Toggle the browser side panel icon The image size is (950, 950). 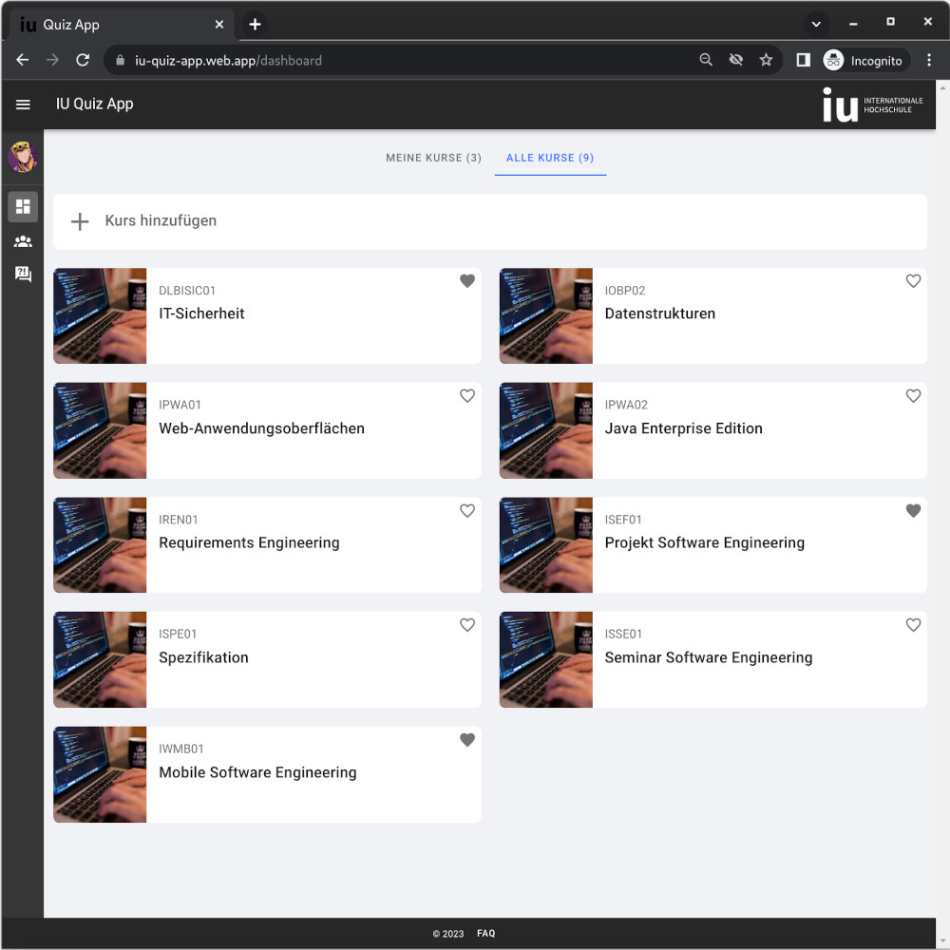[x=804, y=60]
